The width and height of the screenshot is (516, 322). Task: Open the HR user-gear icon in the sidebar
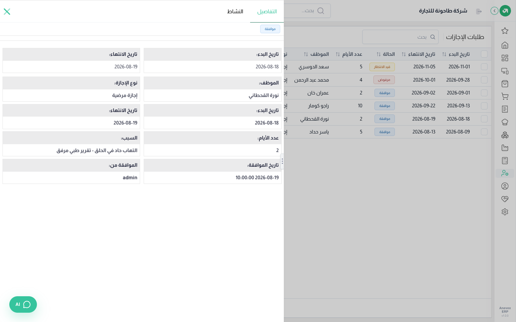505,173
